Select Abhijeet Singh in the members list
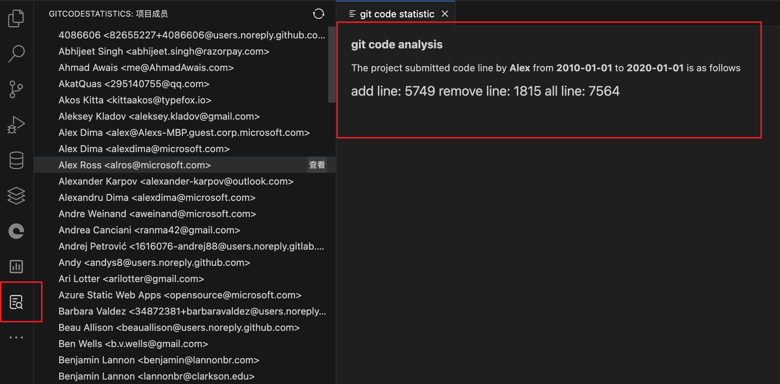780x384 pixels. [164, 51]
